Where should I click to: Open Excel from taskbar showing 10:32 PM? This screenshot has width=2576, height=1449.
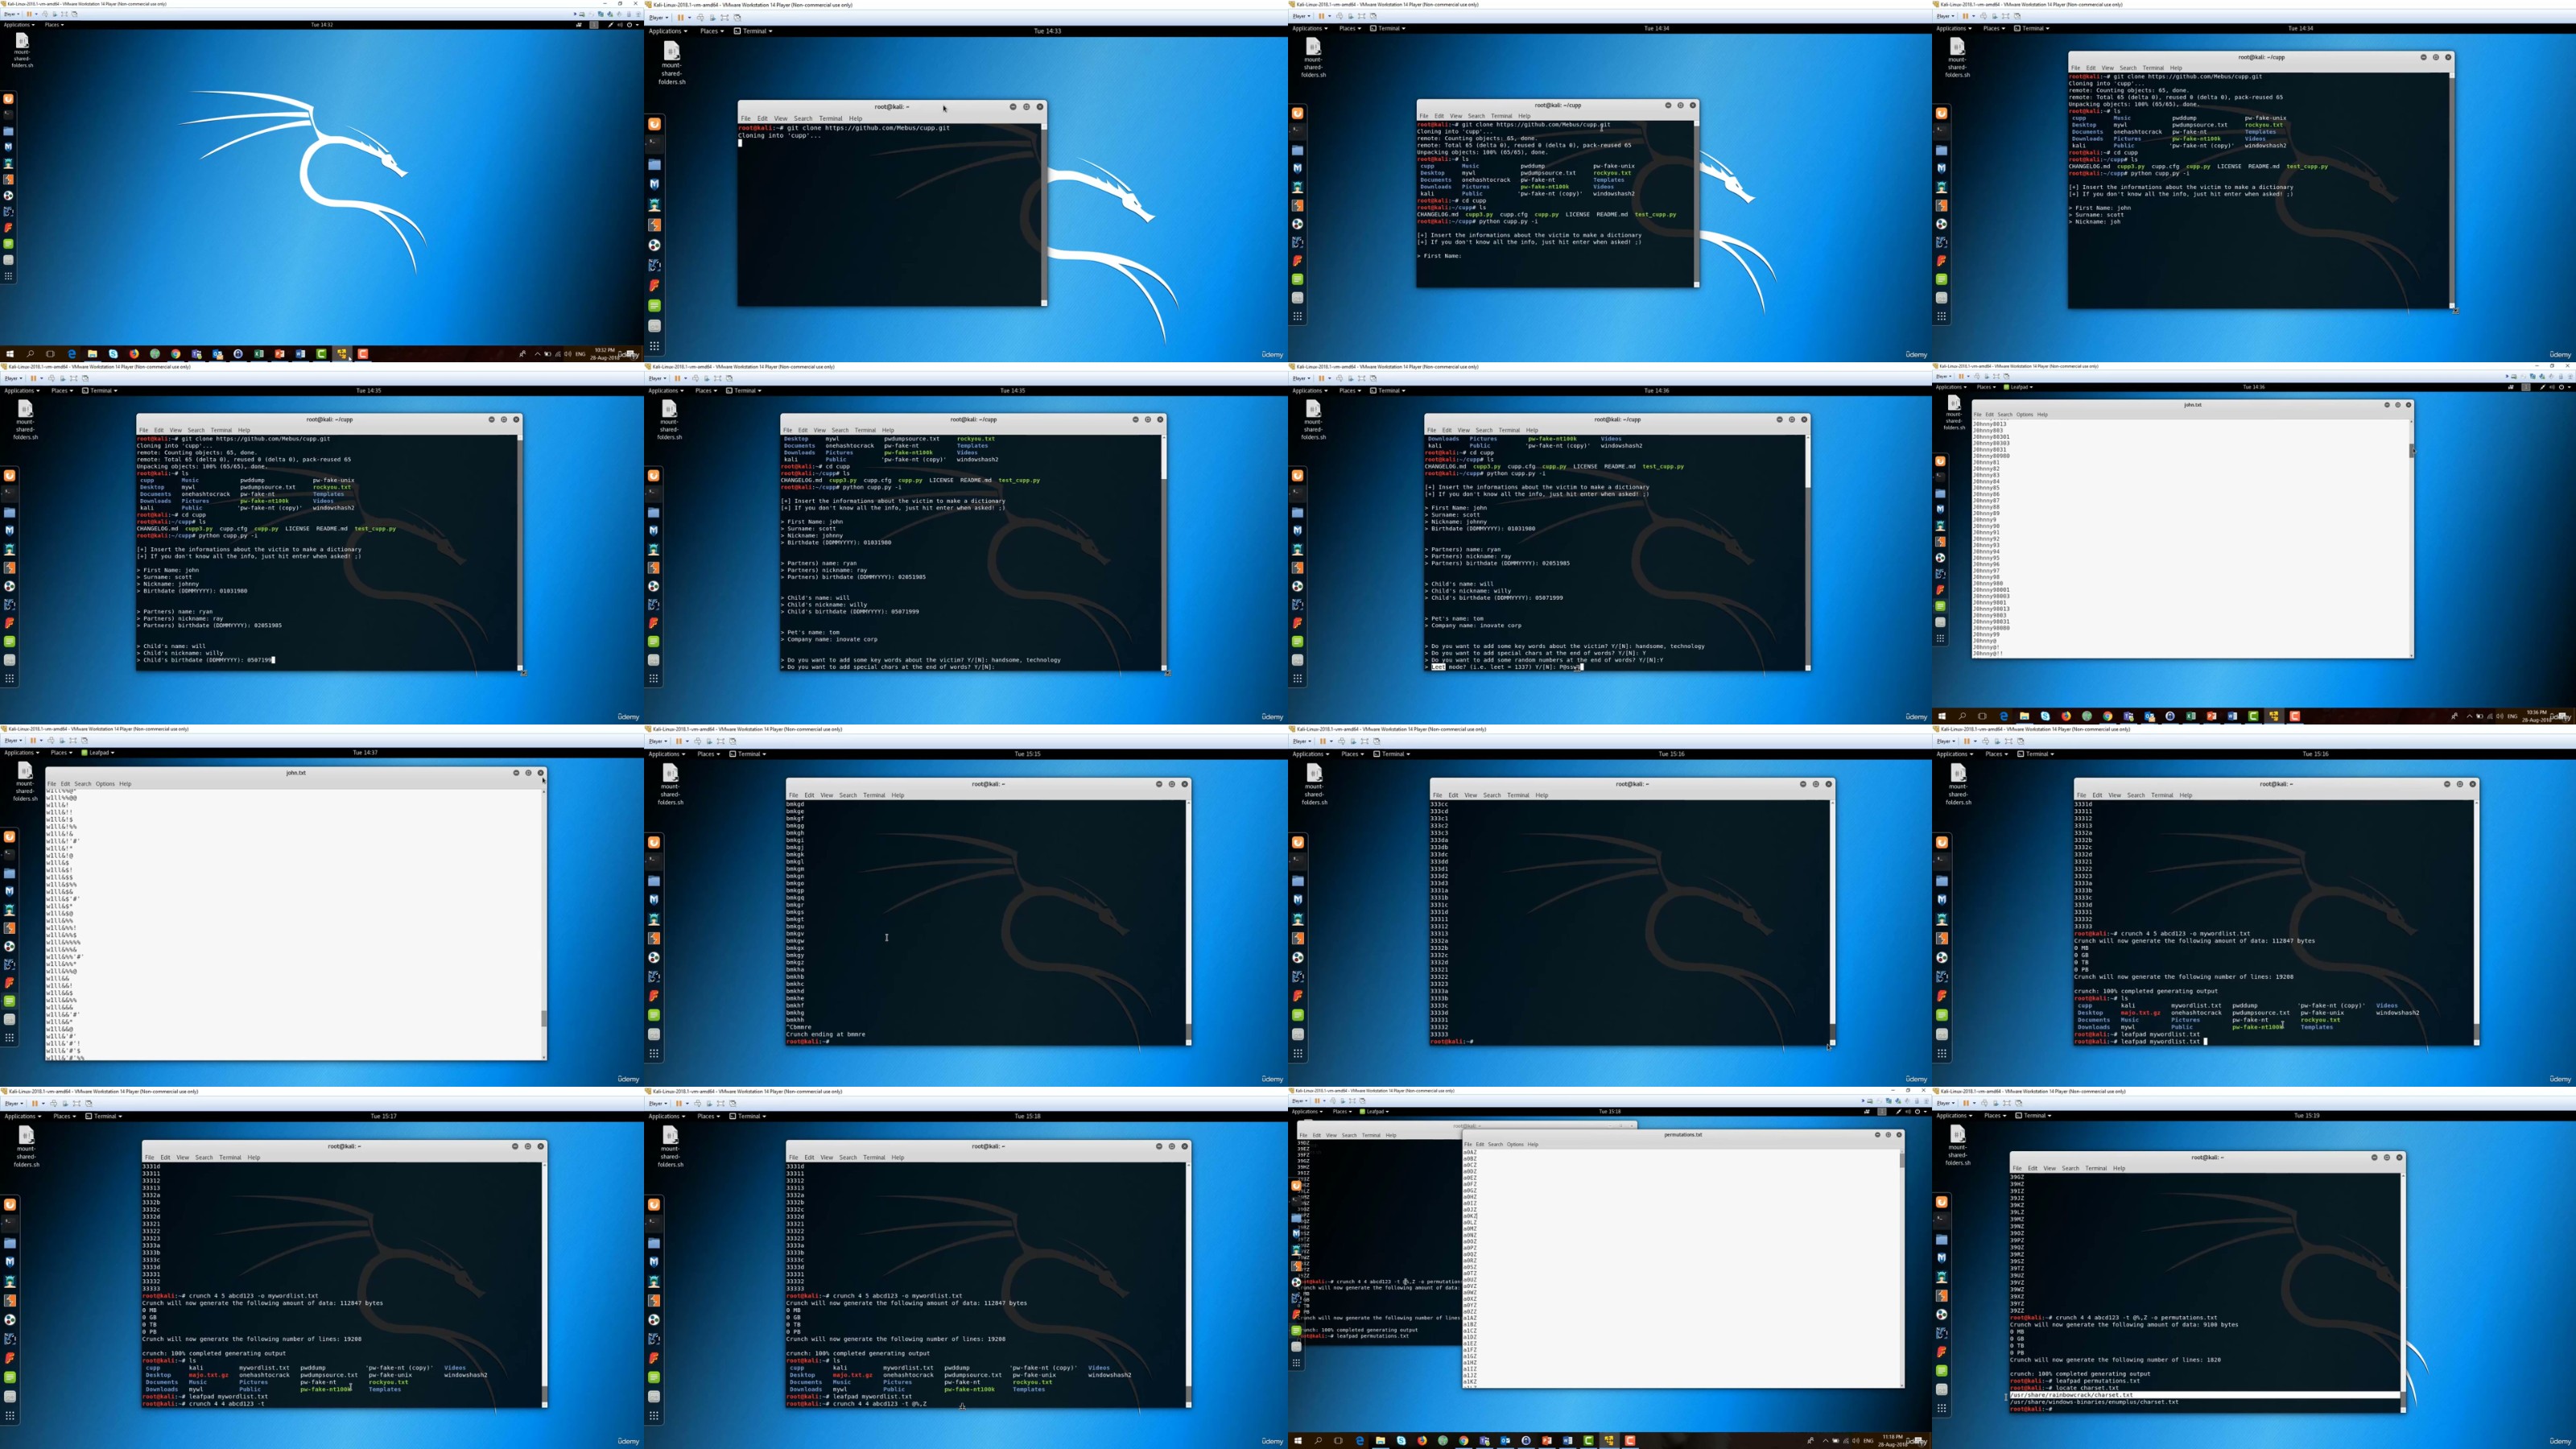coord(259,354)
